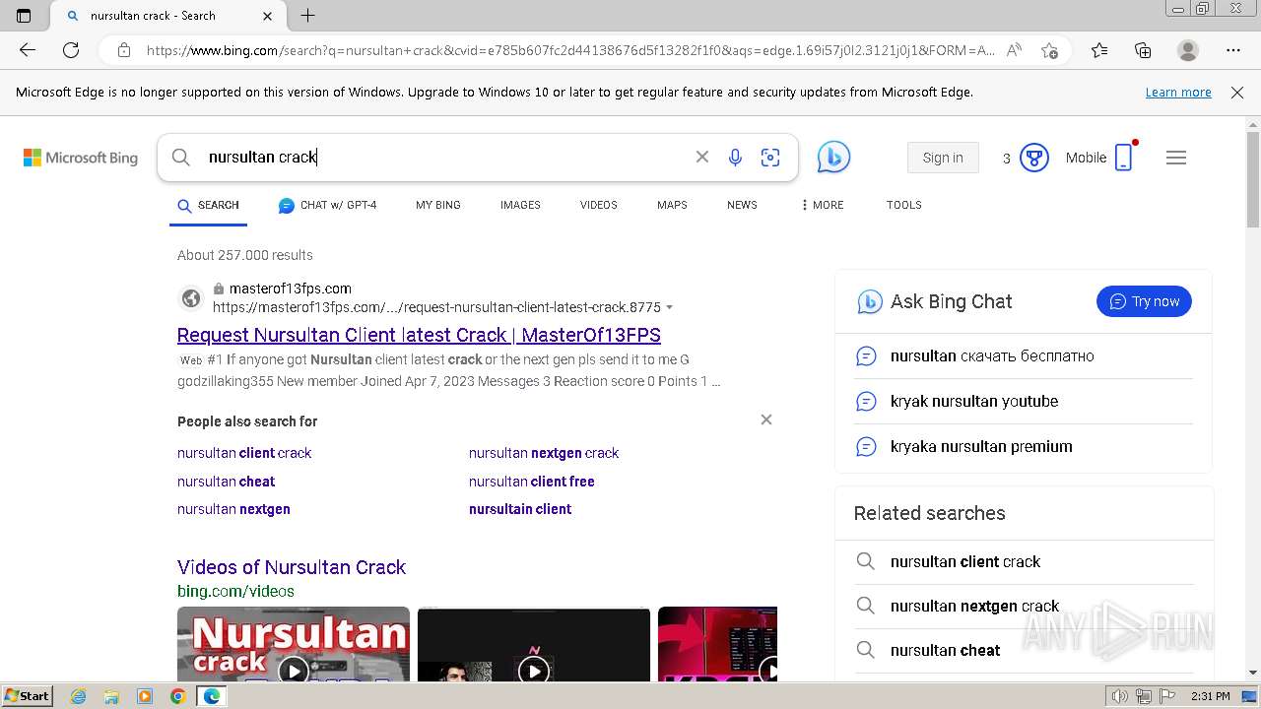
Task: Close the nursultan crack tab
Action: pyautogui.click(x=268, y=16)
